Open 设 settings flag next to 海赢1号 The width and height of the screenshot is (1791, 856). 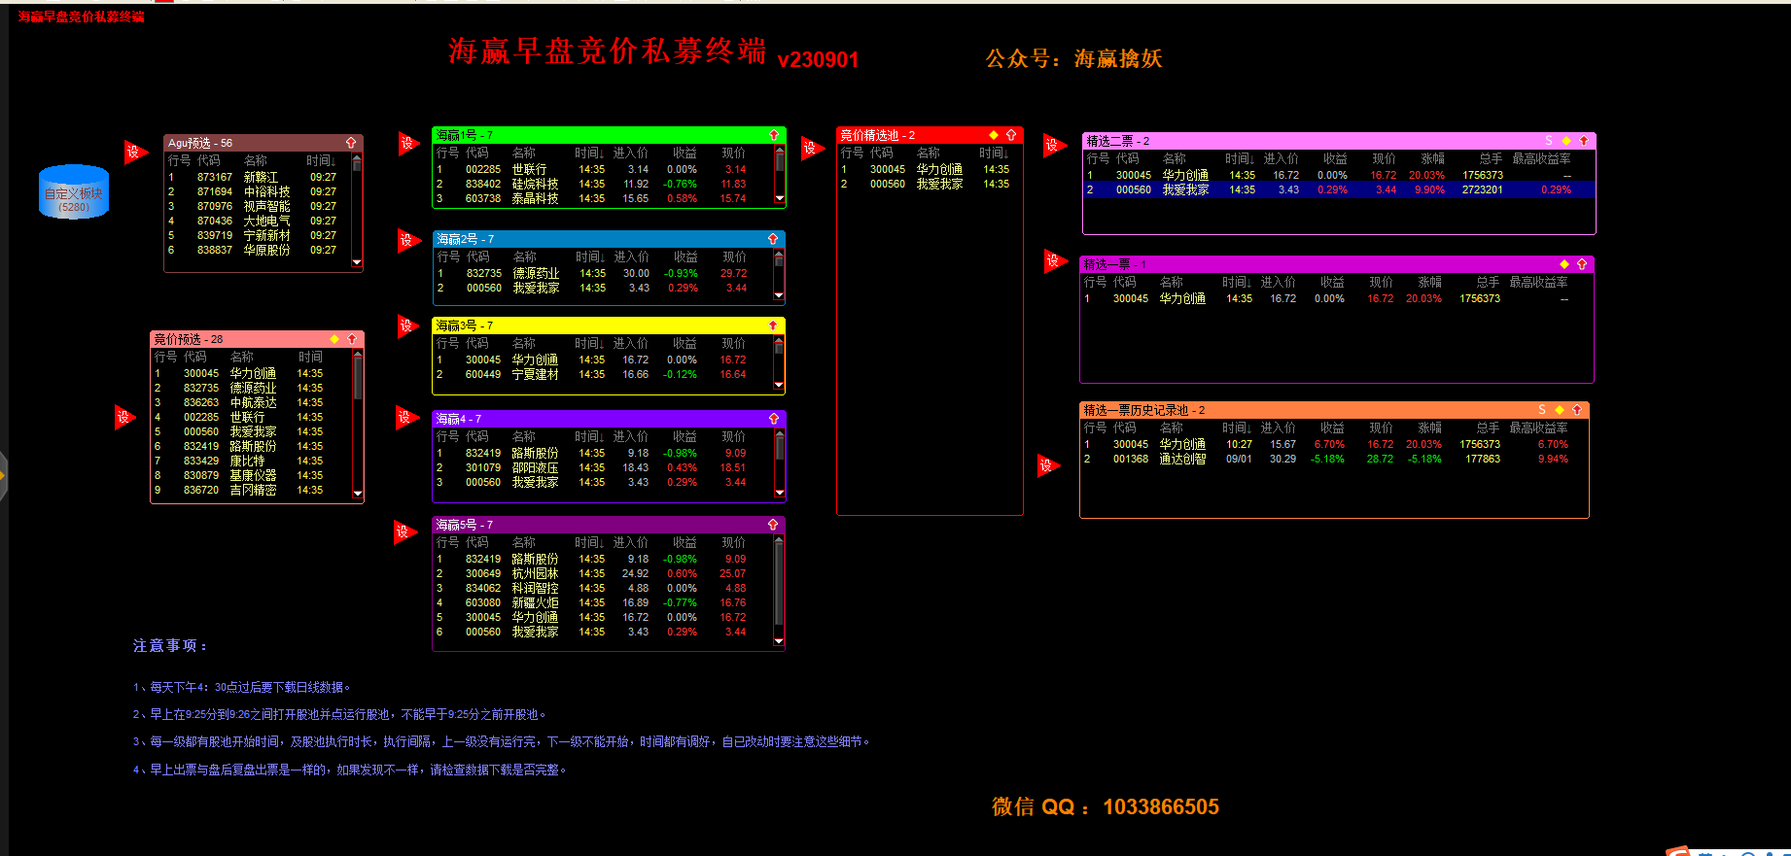(407, 144)
